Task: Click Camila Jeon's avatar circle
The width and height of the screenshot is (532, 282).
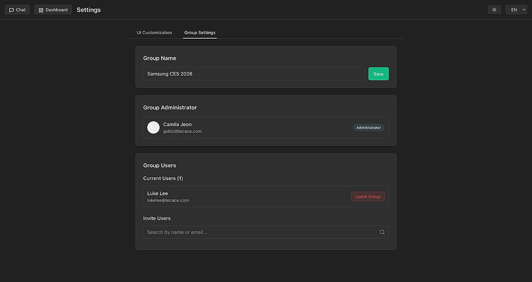Action: [153, 128]
